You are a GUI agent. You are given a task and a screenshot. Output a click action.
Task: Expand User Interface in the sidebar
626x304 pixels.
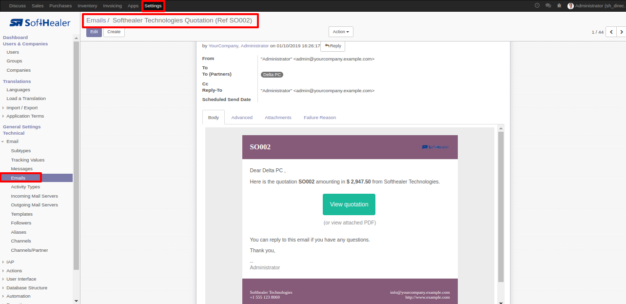click(x=21, y=279)
